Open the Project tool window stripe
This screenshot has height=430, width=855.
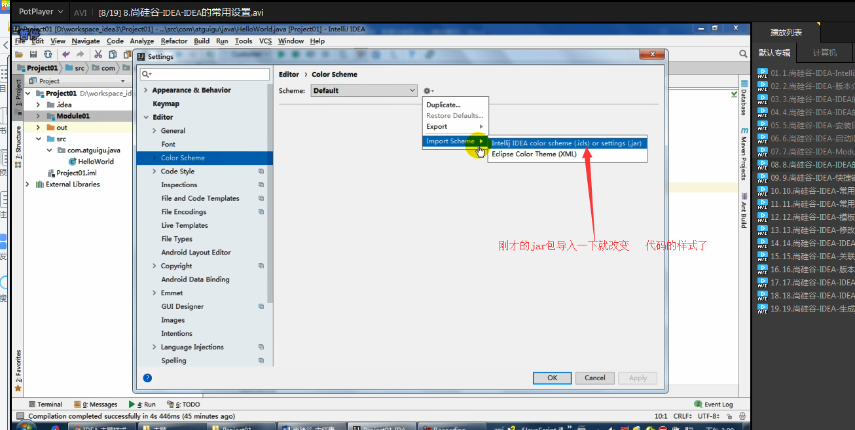click(x=18, y=93)
